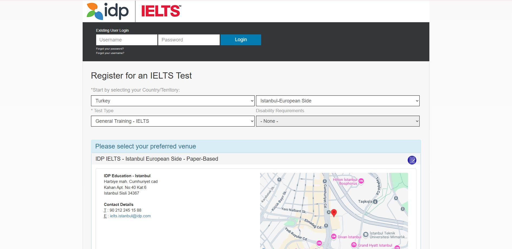Open the Disability Requirements dropdown
The width and height of the screenshot is (512, 249).
338,121
